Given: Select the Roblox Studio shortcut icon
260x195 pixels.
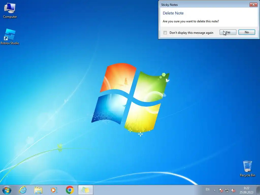Looking at the screenshot, I should tap(10, 37).
